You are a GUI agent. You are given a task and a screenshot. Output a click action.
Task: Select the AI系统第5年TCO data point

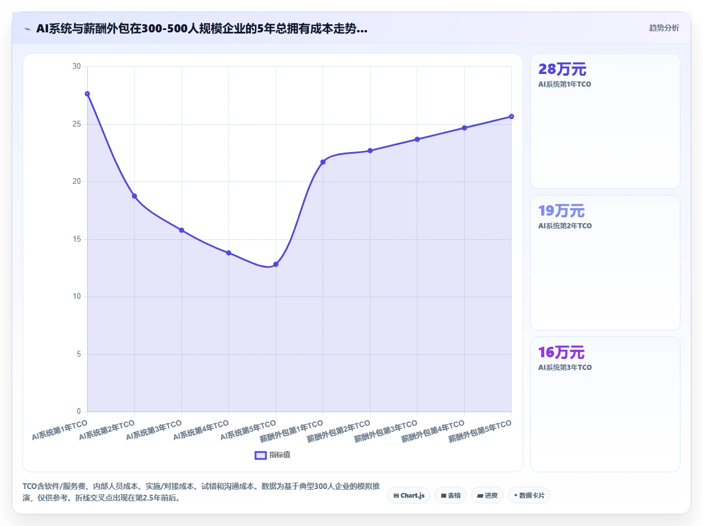click(276, 264)
